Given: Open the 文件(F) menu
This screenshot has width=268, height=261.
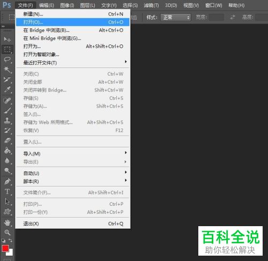Looking at the screenshot, I should 25,5.
